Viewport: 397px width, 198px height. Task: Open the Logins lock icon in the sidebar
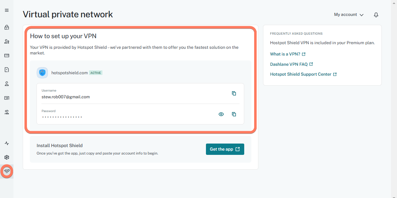pos(7,27)
